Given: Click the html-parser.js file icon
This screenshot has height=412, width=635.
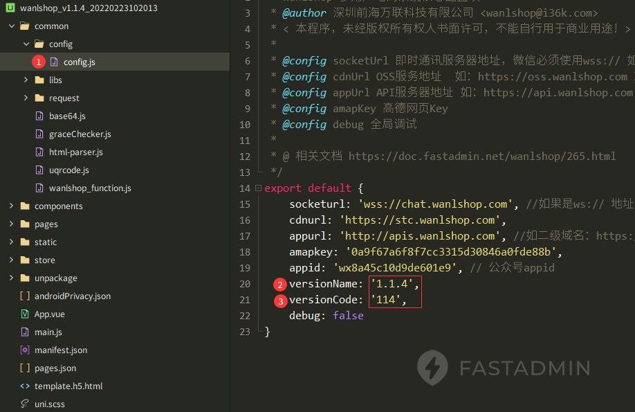Looking at the screenshot, I should pos(39,152).
